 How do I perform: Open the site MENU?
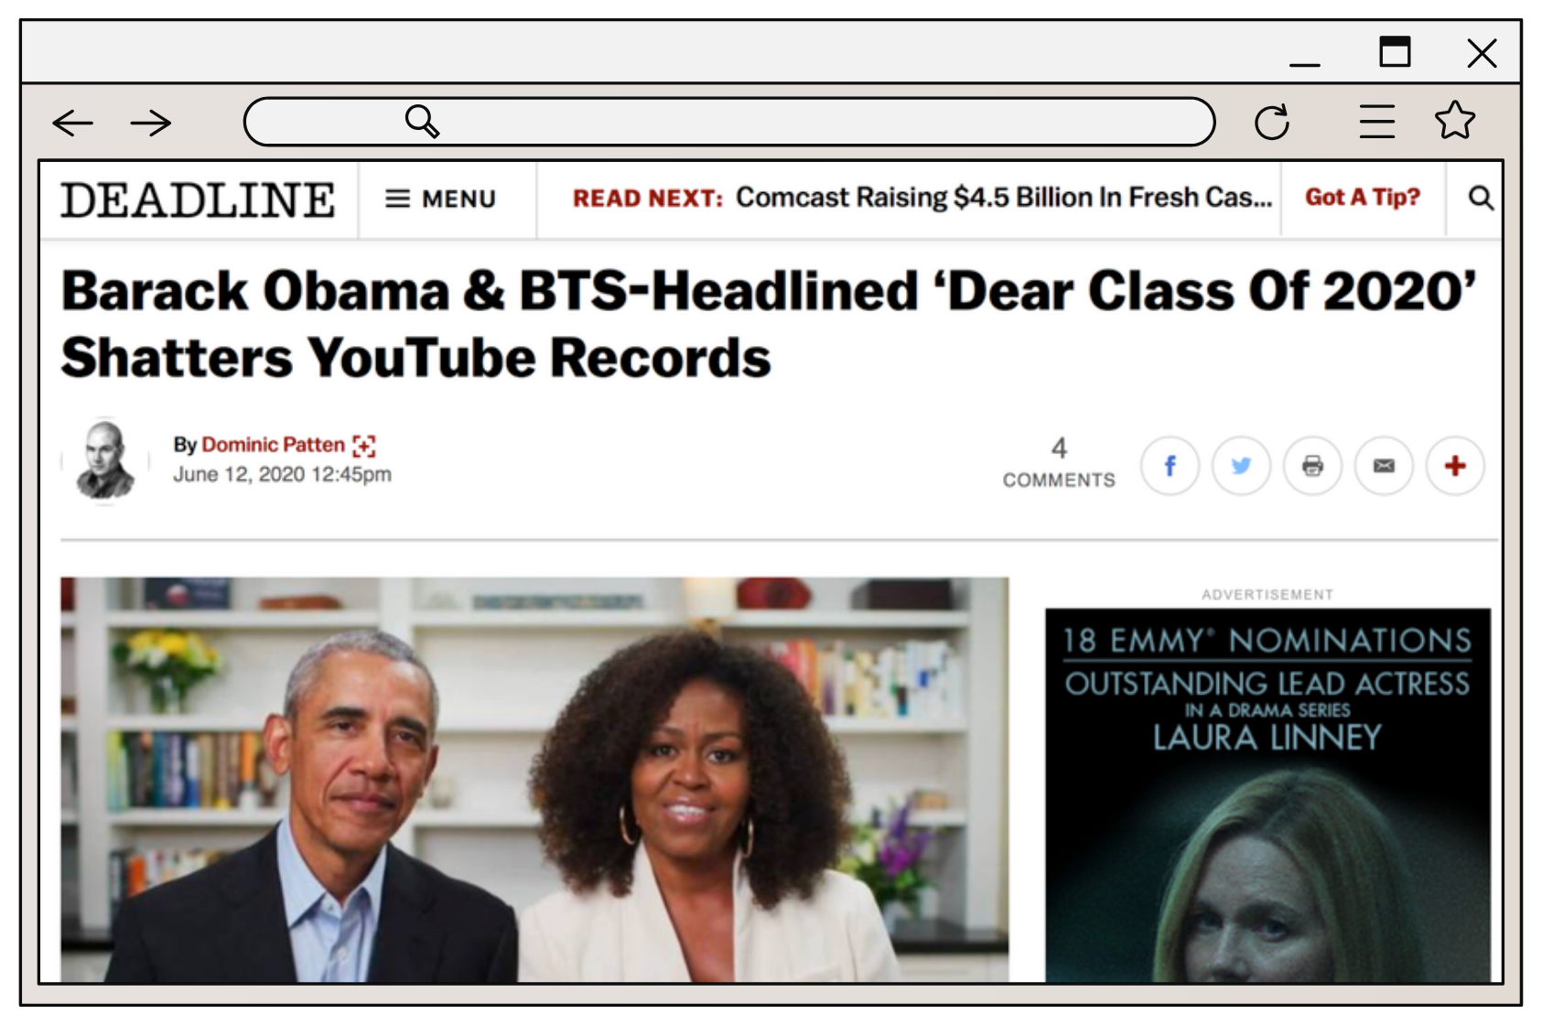point(440,199)
